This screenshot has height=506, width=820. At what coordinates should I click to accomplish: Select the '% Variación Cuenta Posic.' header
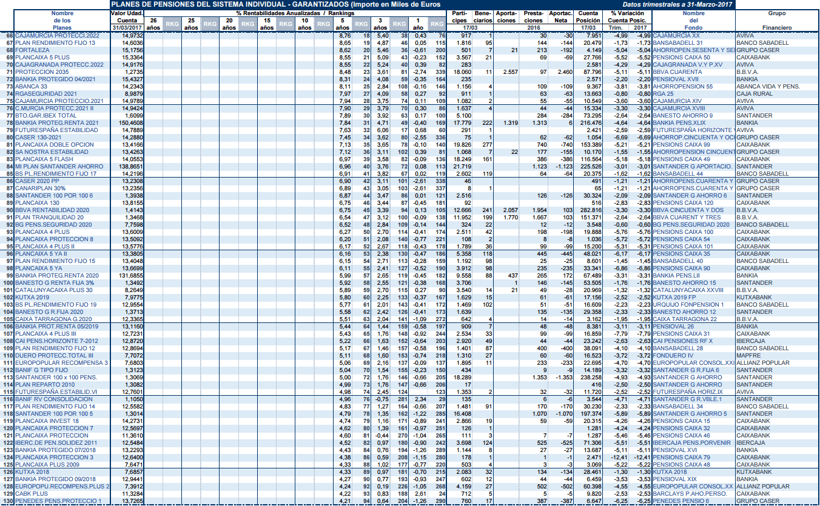(628, 17)
